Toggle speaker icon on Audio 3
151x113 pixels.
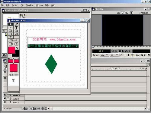coord(5,102)
